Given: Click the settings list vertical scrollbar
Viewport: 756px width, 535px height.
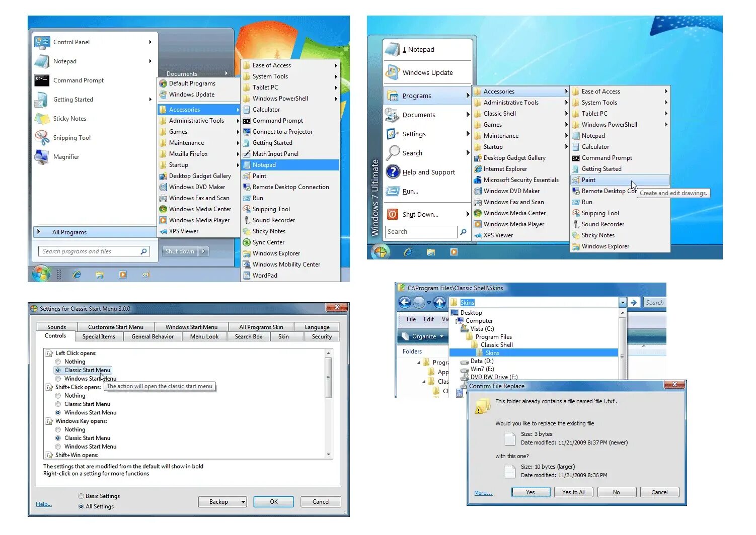Looking at the screenshot, I should tap(329, 404).
